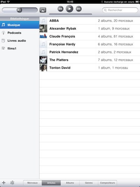This screenshot has height=187, width=140.
Task: Skip to previous track button
Action: tap(61, 9)
